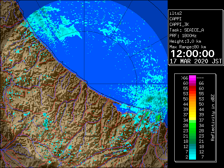Viewport: 224px width, 168px height.
Task: Click the red 55 dBZ legend swatch
Action: [192, 89]
